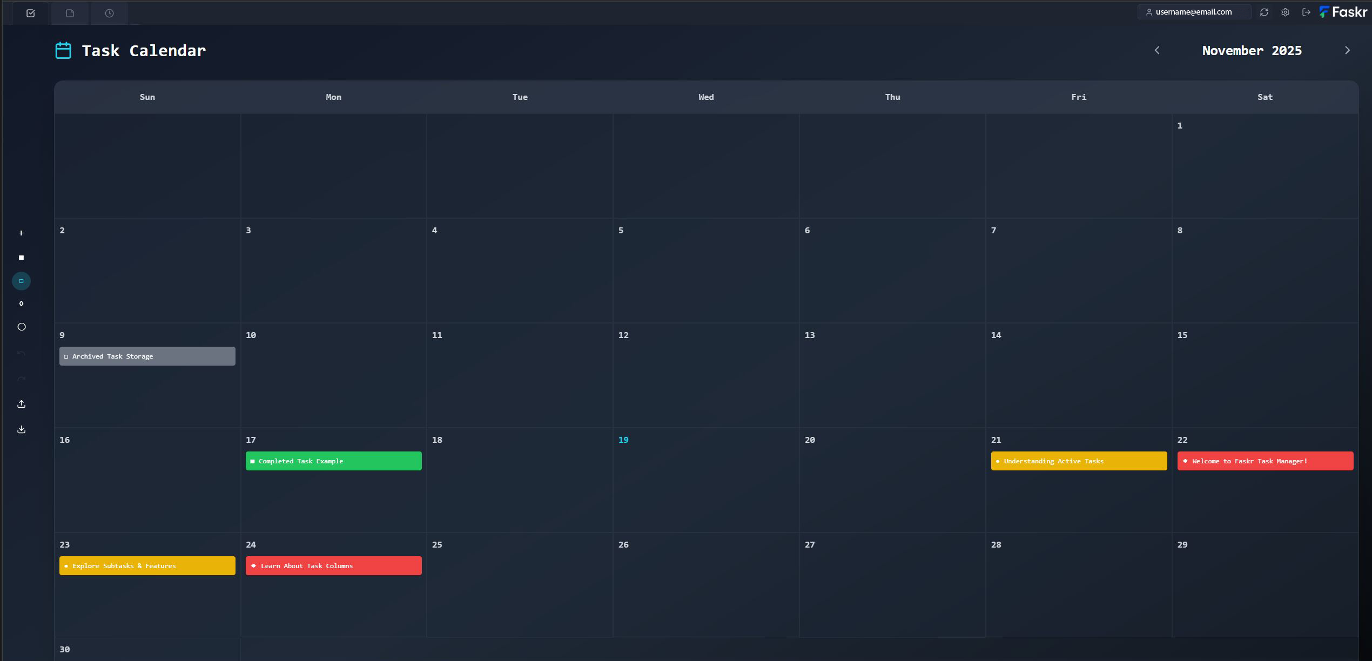1372x661 pixels.
Task: Click the undo arrow in the sidebar
Action: pos(21,352)
